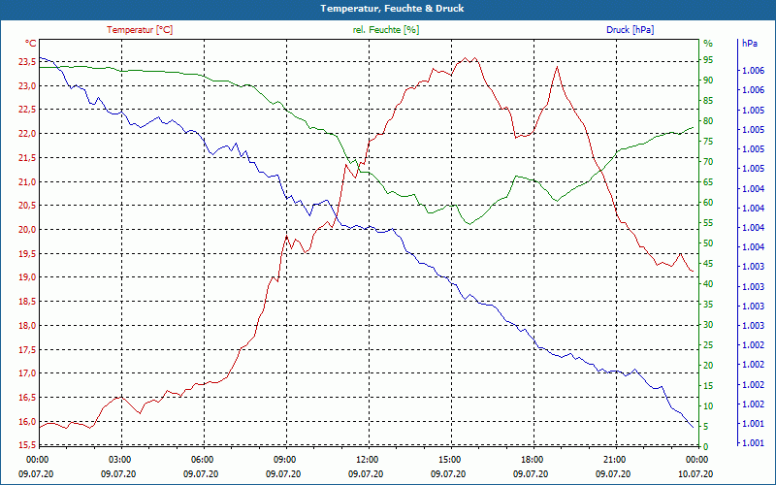Click the 12:00 time axis label

[x=367, y=460]
